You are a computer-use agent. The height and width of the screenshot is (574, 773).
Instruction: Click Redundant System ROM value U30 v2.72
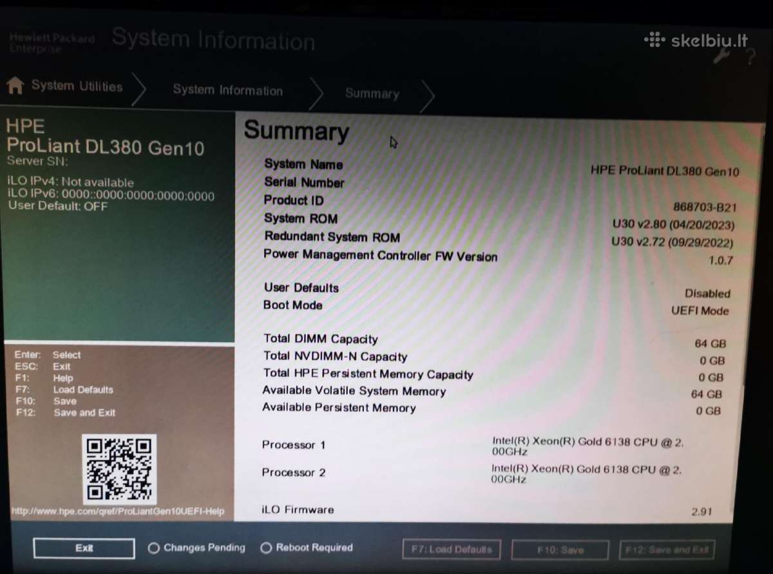[x=672, y=243]
